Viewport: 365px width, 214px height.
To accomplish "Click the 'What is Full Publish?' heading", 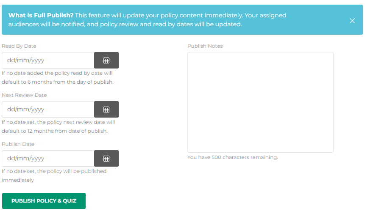I will tap(41, 15).
